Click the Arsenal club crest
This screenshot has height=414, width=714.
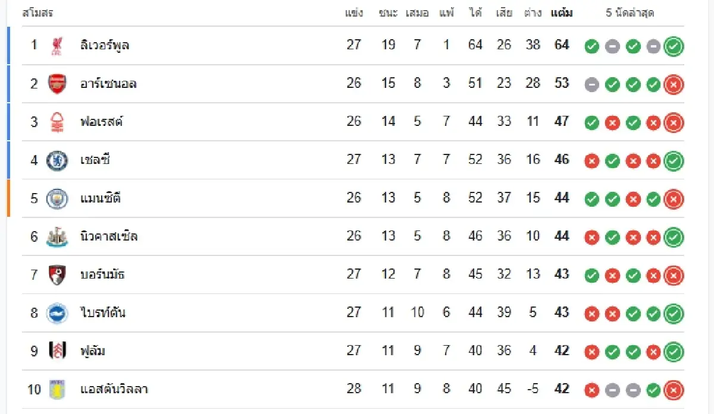click(57, 84)
